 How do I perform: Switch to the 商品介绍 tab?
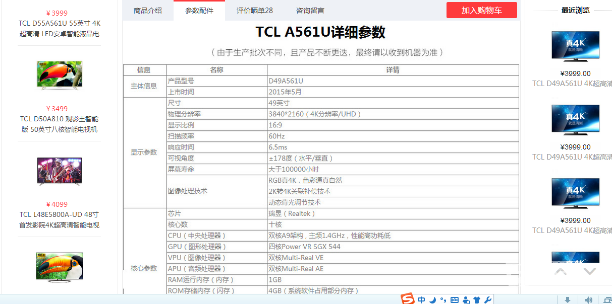(148, 10)
